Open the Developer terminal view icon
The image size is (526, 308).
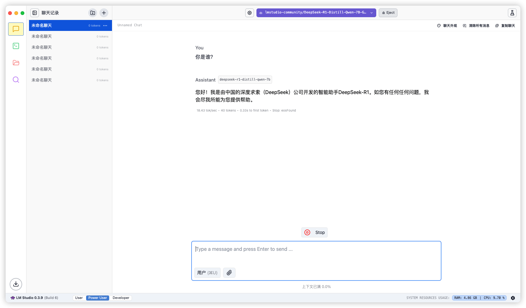pyautogui.click(x=16, y=46)
